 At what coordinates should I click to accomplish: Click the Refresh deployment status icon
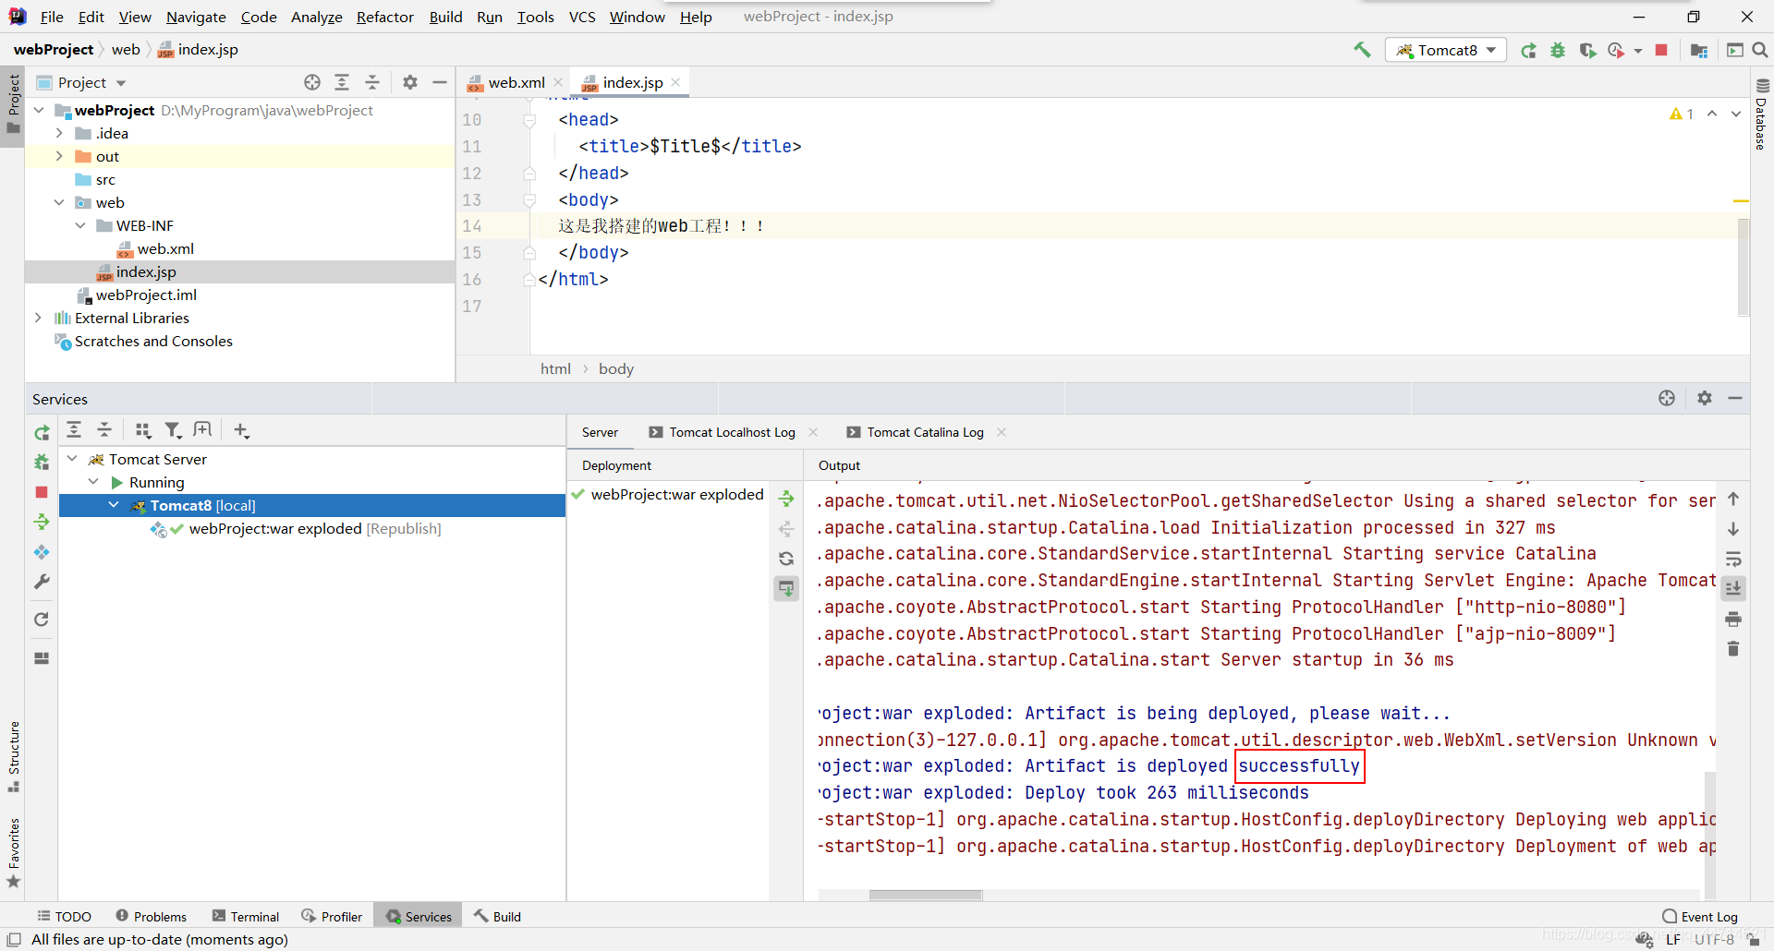click(786, 559)
